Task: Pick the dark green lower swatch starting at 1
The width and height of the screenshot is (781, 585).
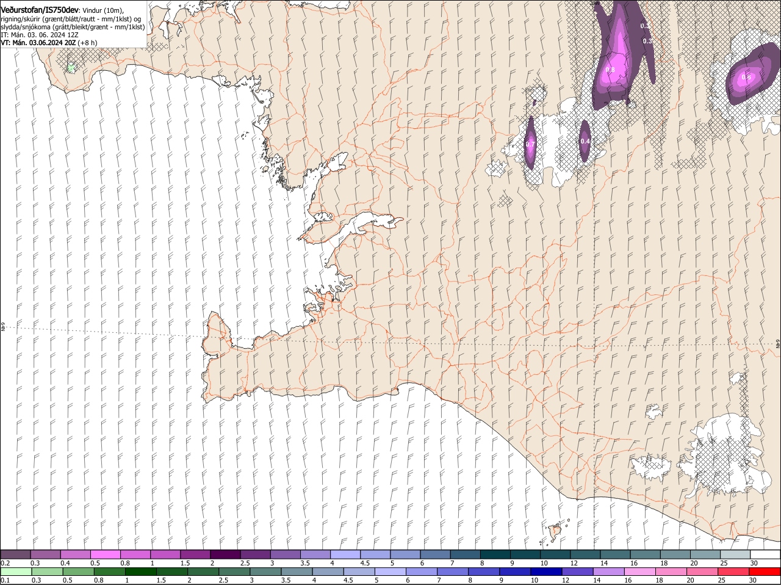Action: pyautogui.click(x=141, y=572)
